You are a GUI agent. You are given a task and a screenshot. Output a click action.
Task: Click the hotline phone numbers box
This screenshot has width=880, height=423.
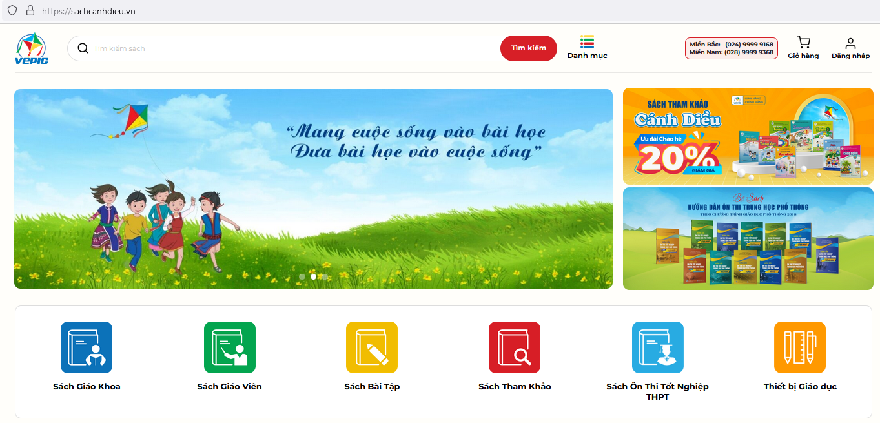[x=731, y=48]
